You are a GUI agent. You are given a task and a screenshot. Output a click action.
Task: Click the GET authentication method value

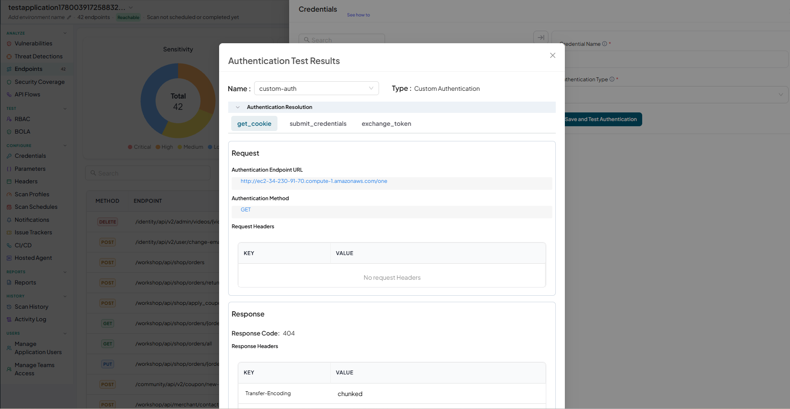pos(245,210)
